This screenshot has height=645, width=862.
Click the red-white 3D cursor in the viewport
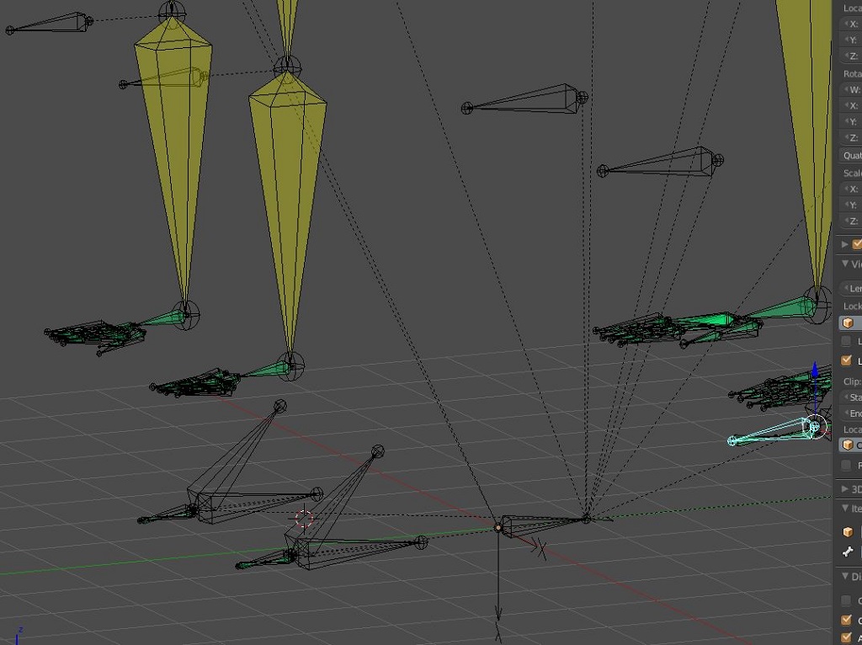[304, 519]
